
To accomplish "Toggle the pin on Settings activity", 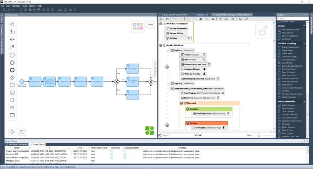I will click(x=189, y=38).
